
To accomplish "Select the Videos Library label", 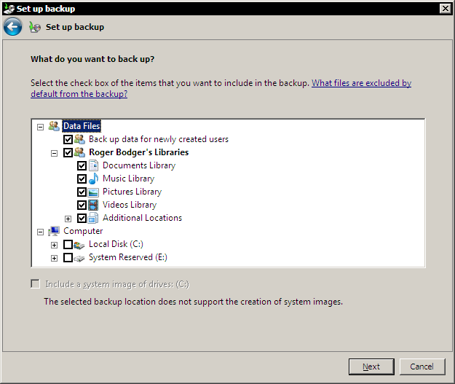I will pyautogui.click(x=130, y=205).
